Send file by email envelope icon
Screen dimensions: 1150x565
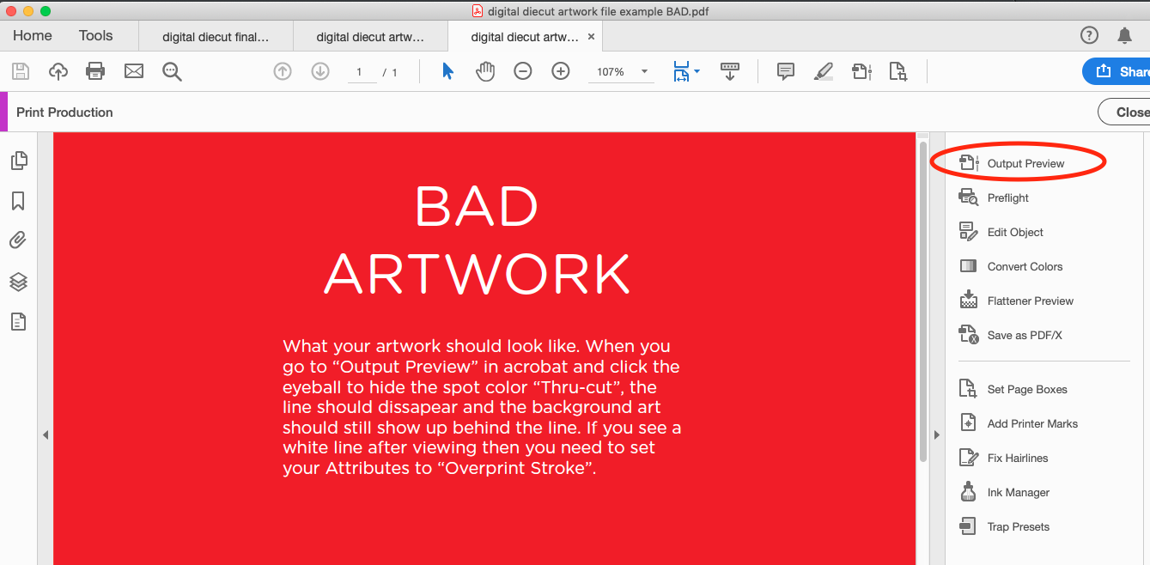pos(134,72)
